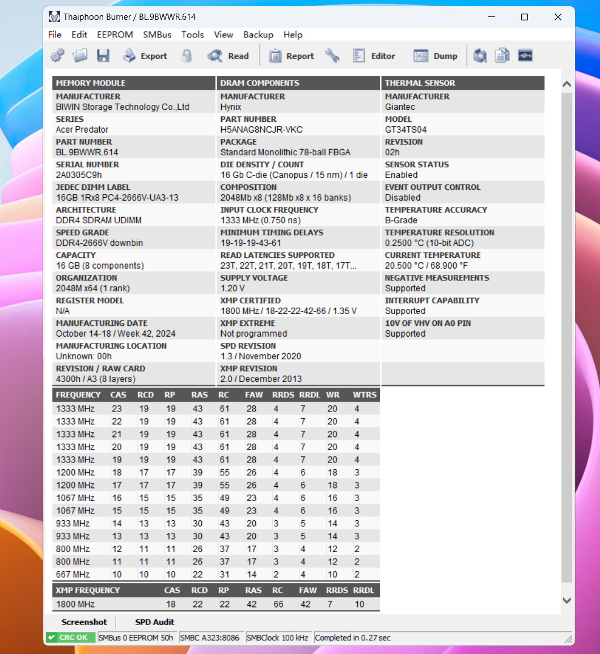Click the 667 MHz row in frequency table
The height and width of the screenshot is (654, 600).
(216, 574)
